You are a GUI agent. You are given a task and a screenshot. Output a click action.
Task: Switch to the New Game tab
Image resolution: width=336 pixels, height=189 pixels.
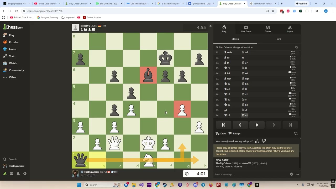click(x=246, y=29)
